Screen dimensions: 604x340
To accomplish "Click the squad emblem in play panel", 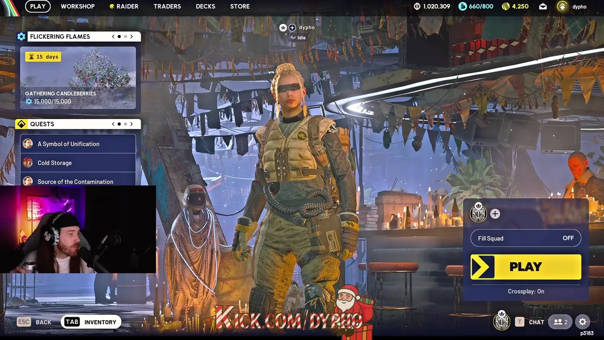I will tap(478, 213).
